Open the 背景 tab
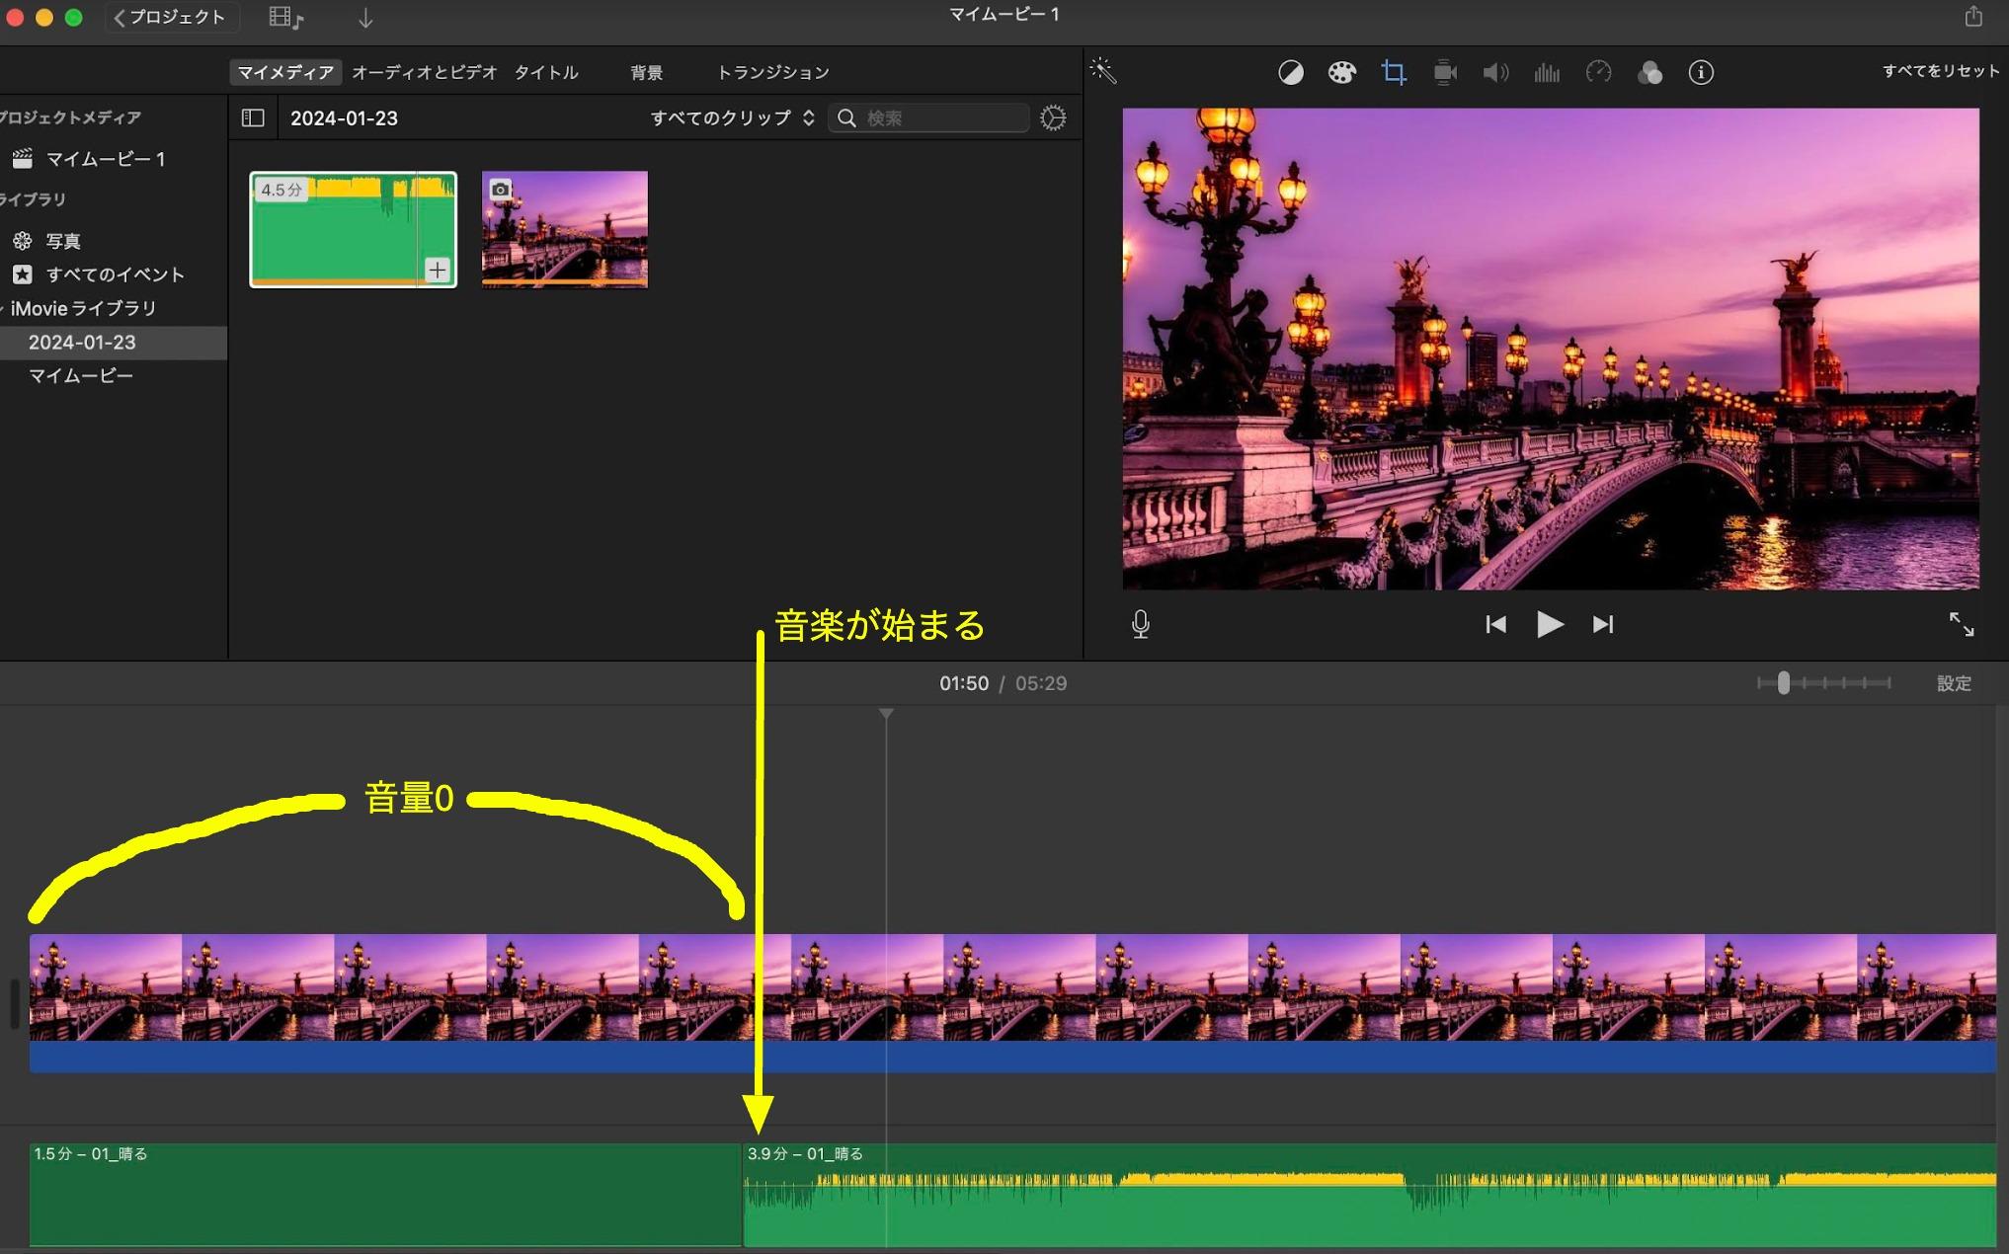The image size is (2009, 1254). [x=647, y=72]
